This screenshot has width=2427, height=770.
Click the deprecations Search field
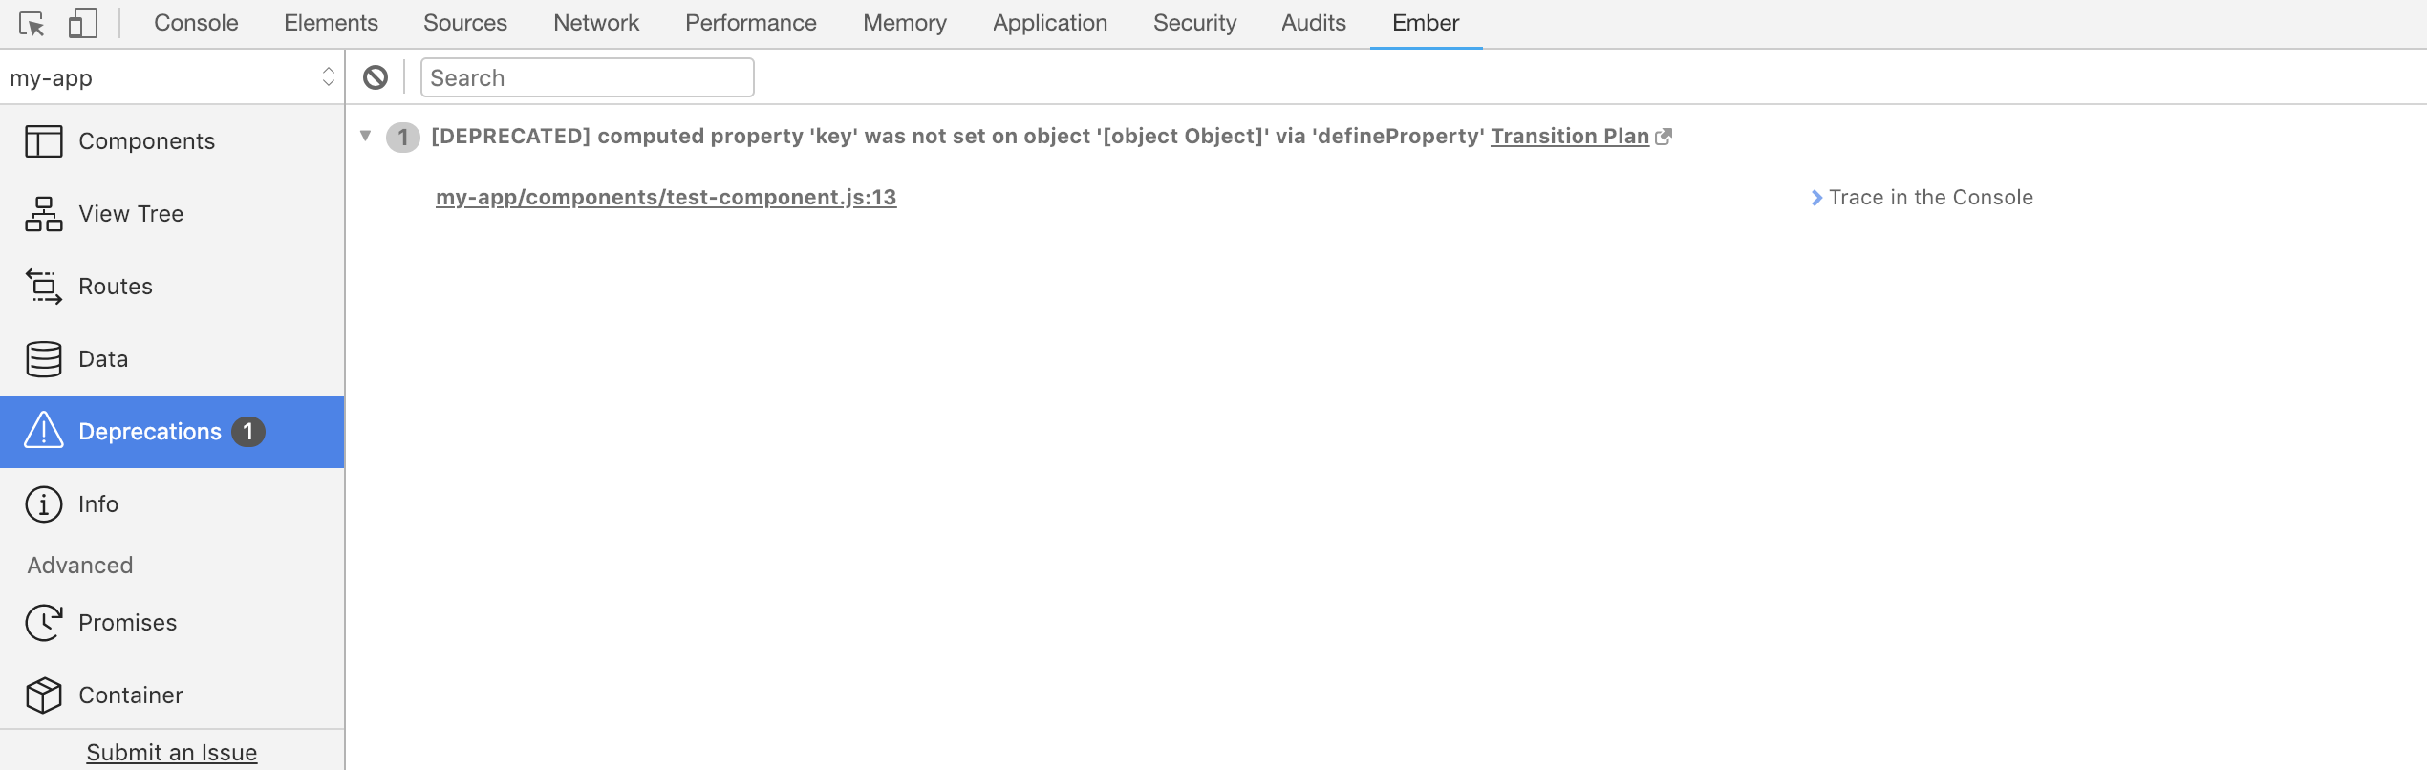pyautogui.click(x=587, y=77)
